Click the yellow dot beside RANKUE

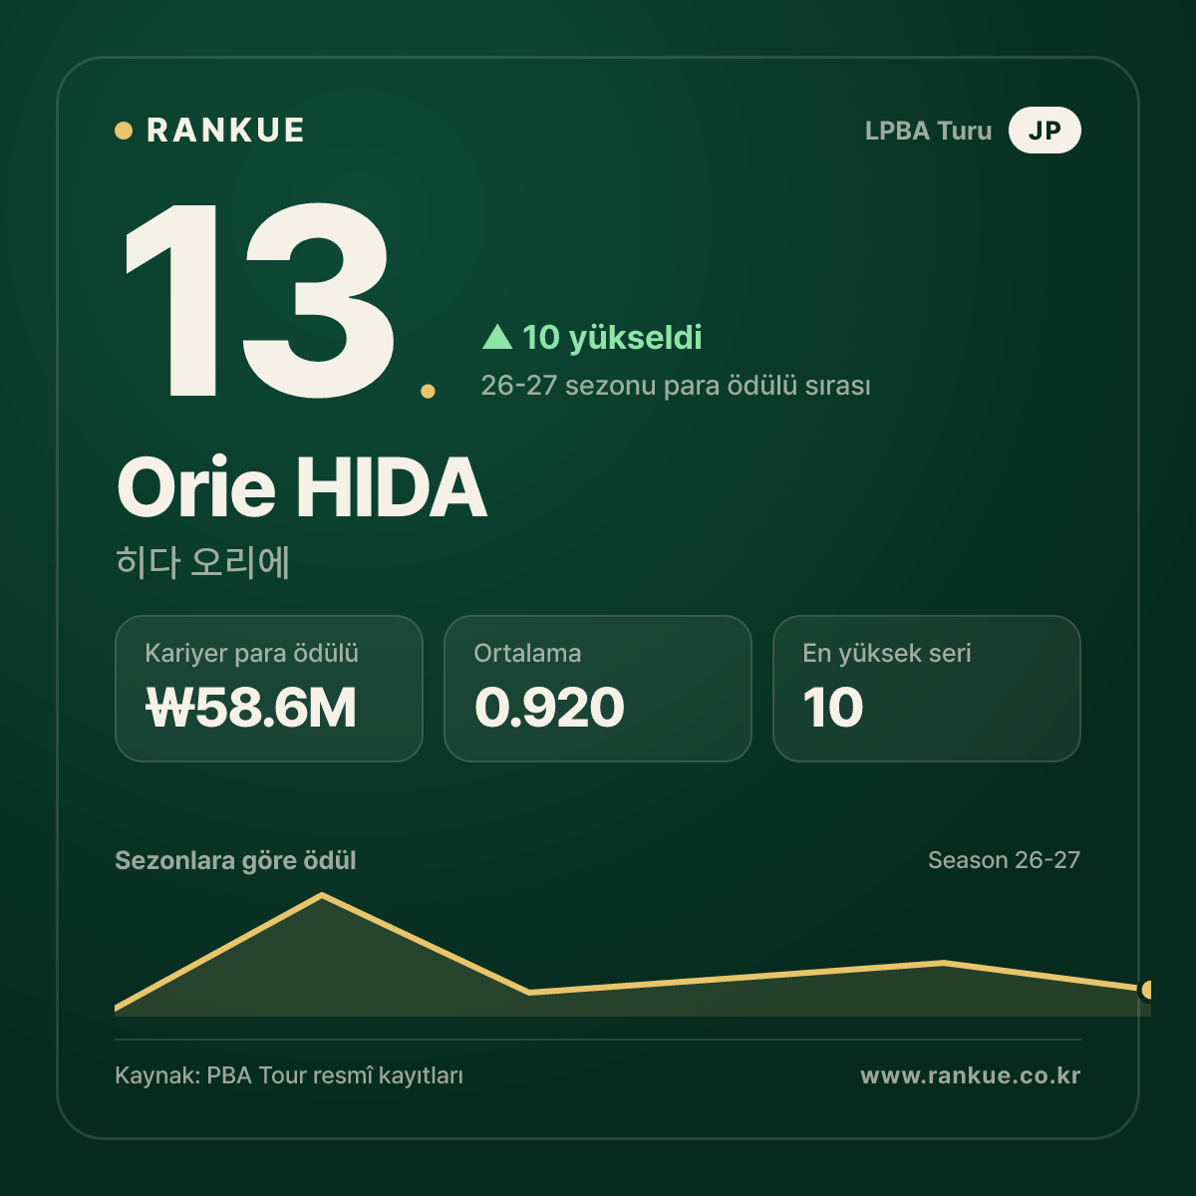click(124, 131)
